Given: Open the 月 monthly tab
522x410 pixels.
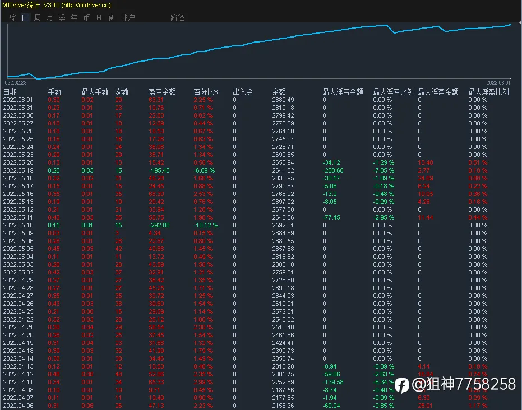Looking at the screenshot, I should 49,17.
